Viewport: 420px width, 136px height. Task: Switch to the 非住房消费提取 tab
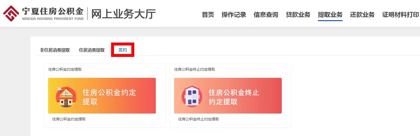(x=55, y=50)
